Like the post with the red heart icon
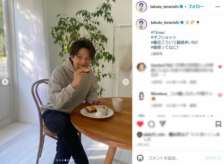This screenshot has height=164, width=224. pos(140,124)
